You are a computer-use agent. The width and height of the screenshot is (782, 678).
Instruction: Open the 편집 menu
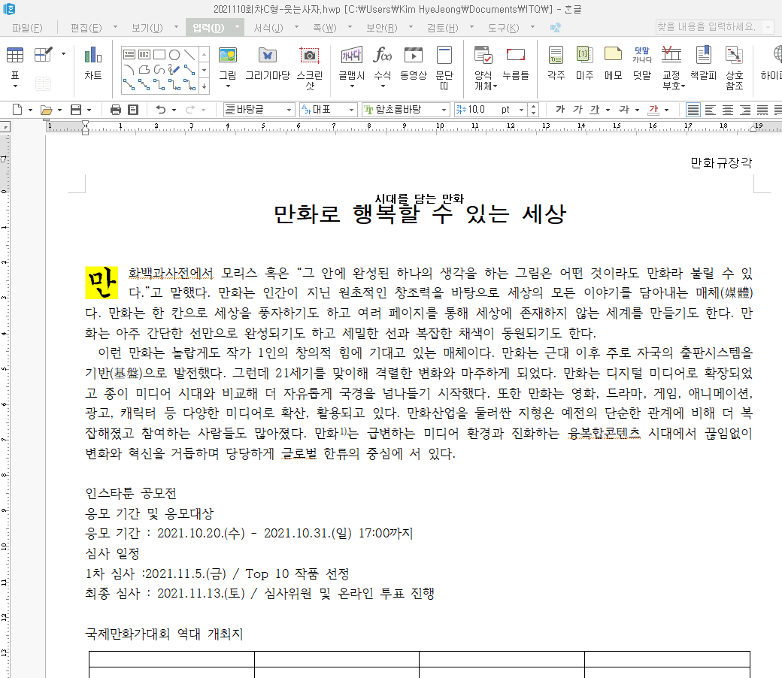(x=86, y=28)
